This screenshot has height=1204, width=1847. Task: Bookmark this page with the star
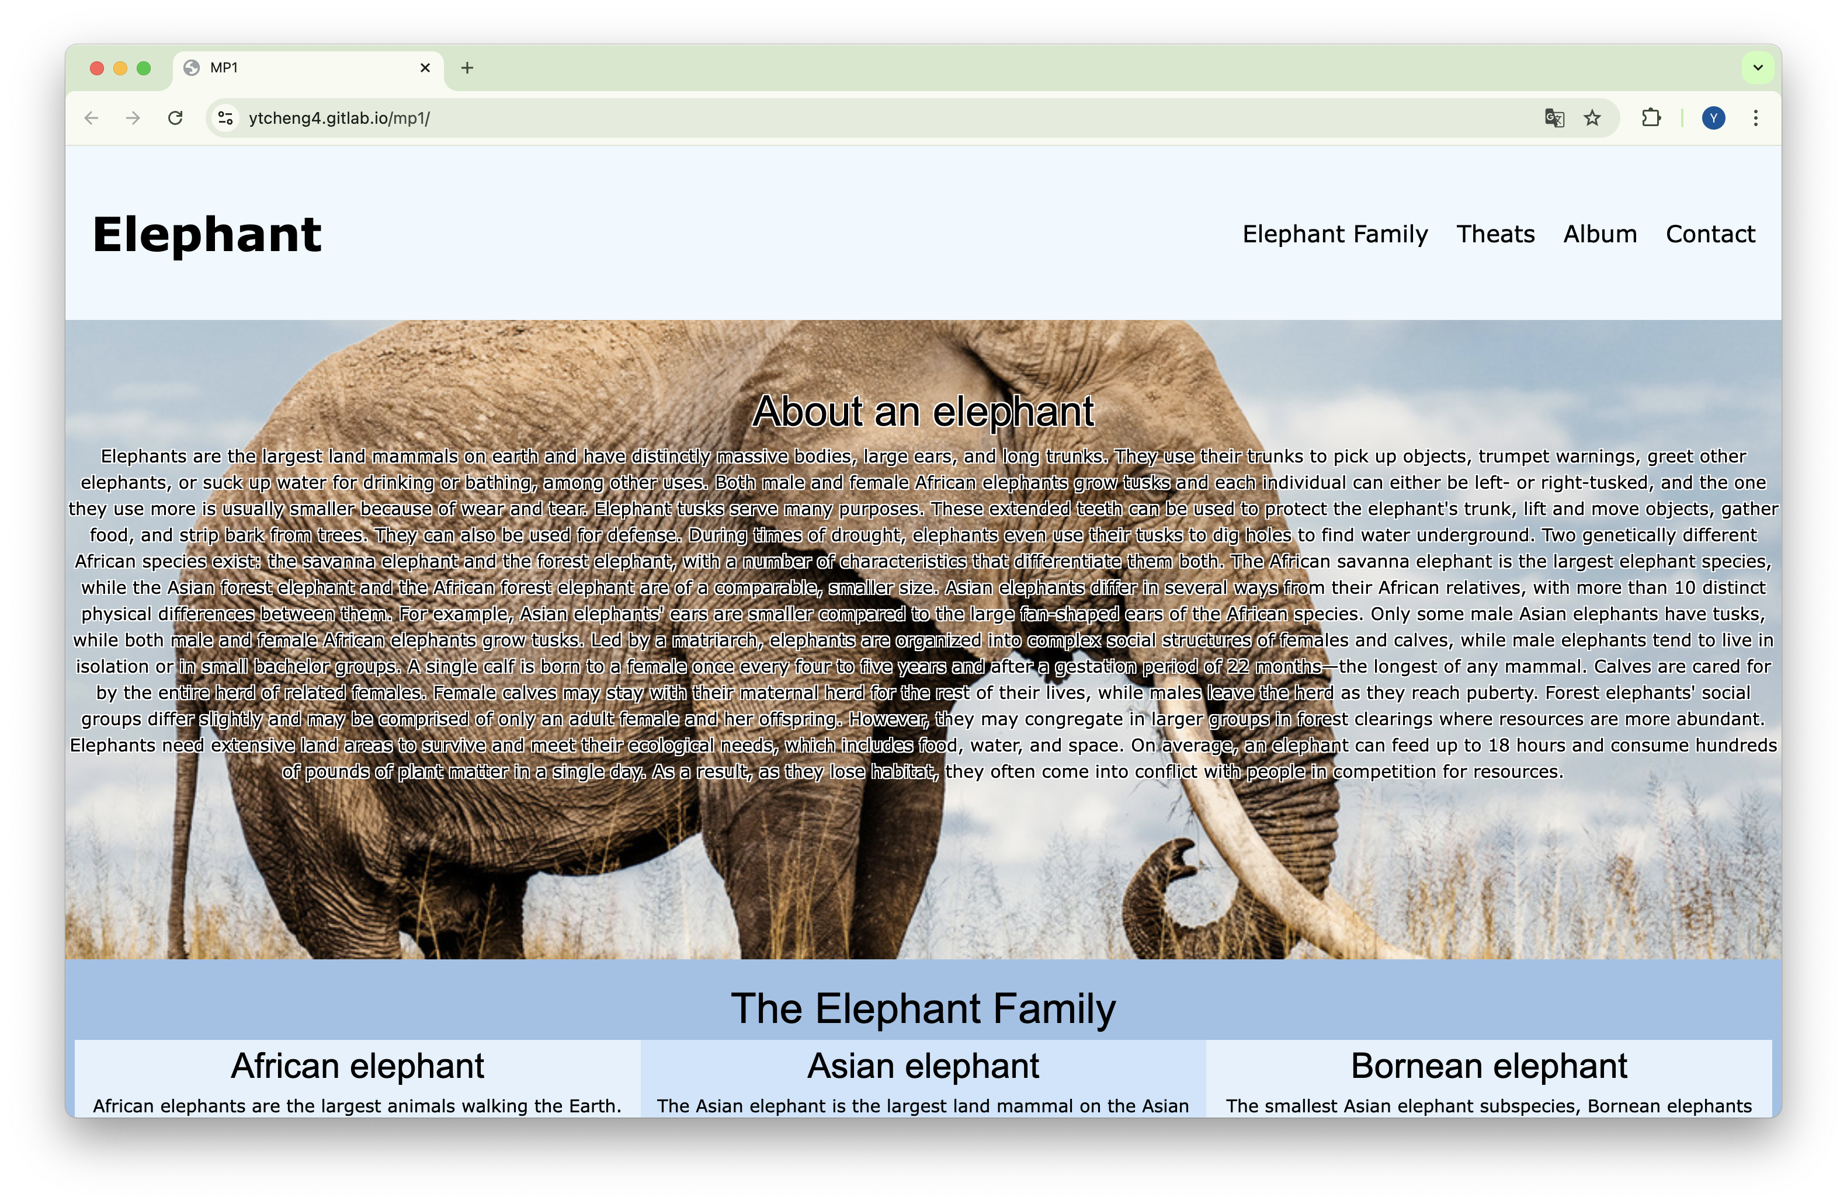[1592, 118]
